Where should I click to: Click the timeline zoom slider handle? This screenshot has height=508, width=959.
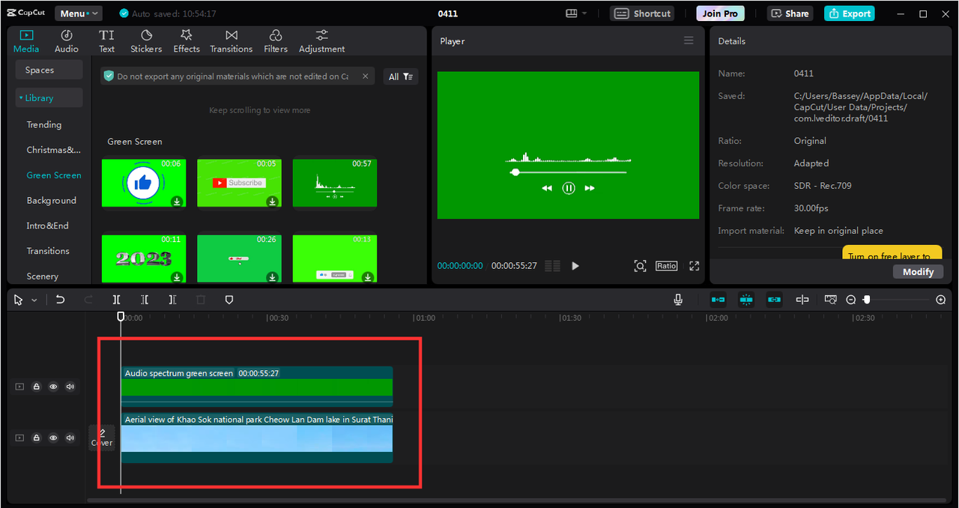867,300
